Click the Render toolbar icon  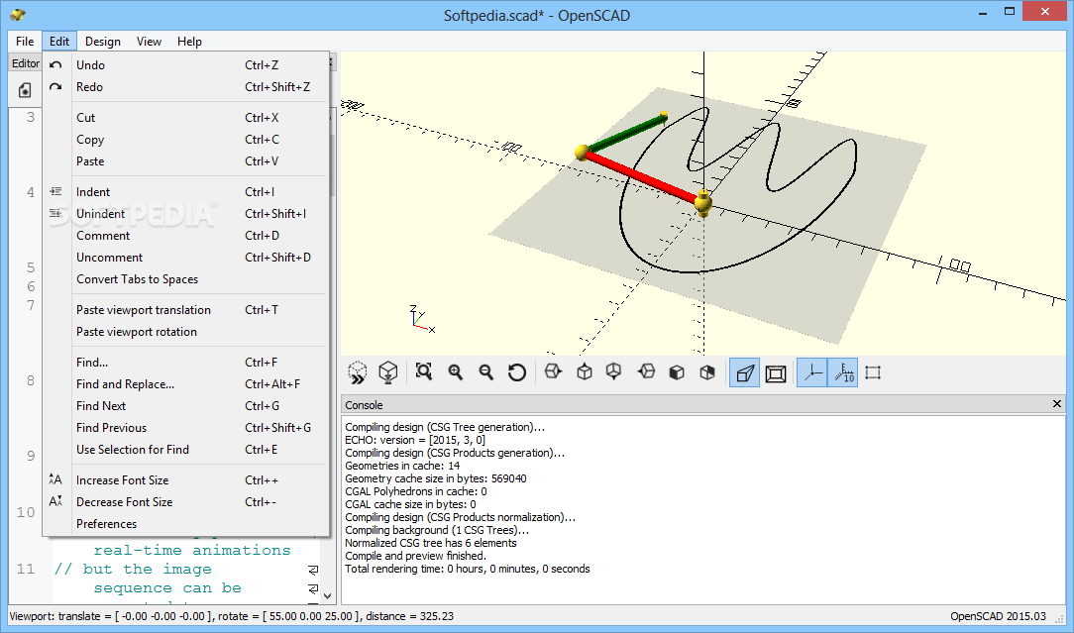click(388, 372)
